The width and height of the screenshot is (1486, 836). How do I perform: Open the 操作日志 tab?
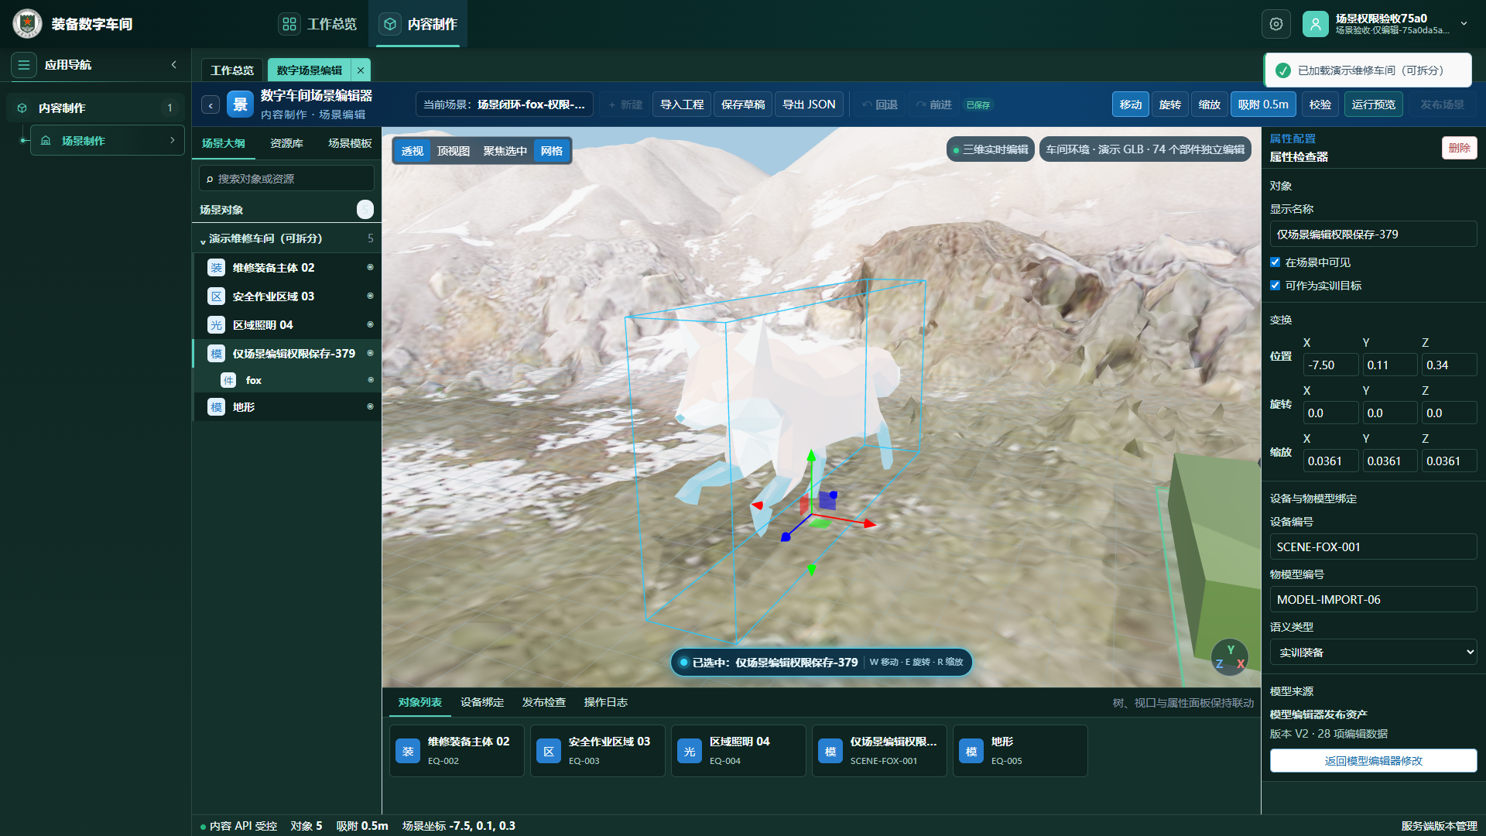606,703
